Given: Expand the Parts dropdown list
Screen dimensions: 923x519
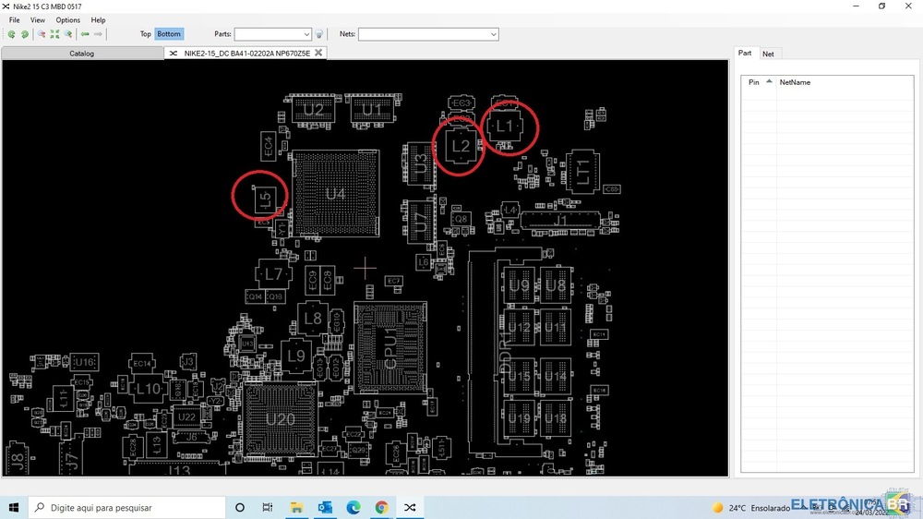Looking at the screenshot, I should [x=306, y=34].
